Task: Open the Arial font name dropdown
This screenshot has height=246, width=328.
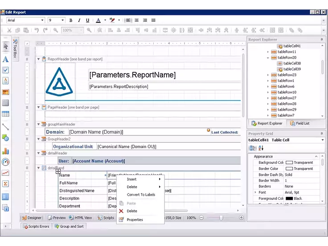Action: (42, 20)
